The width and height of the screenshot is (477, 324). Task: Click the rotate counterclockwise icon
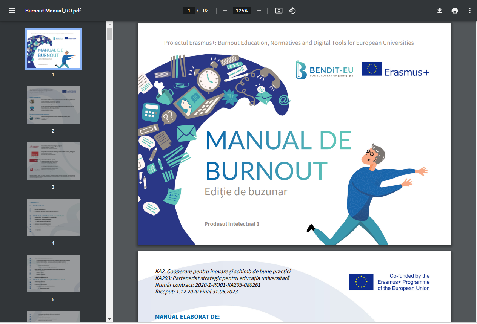click(x=292, y=11)
